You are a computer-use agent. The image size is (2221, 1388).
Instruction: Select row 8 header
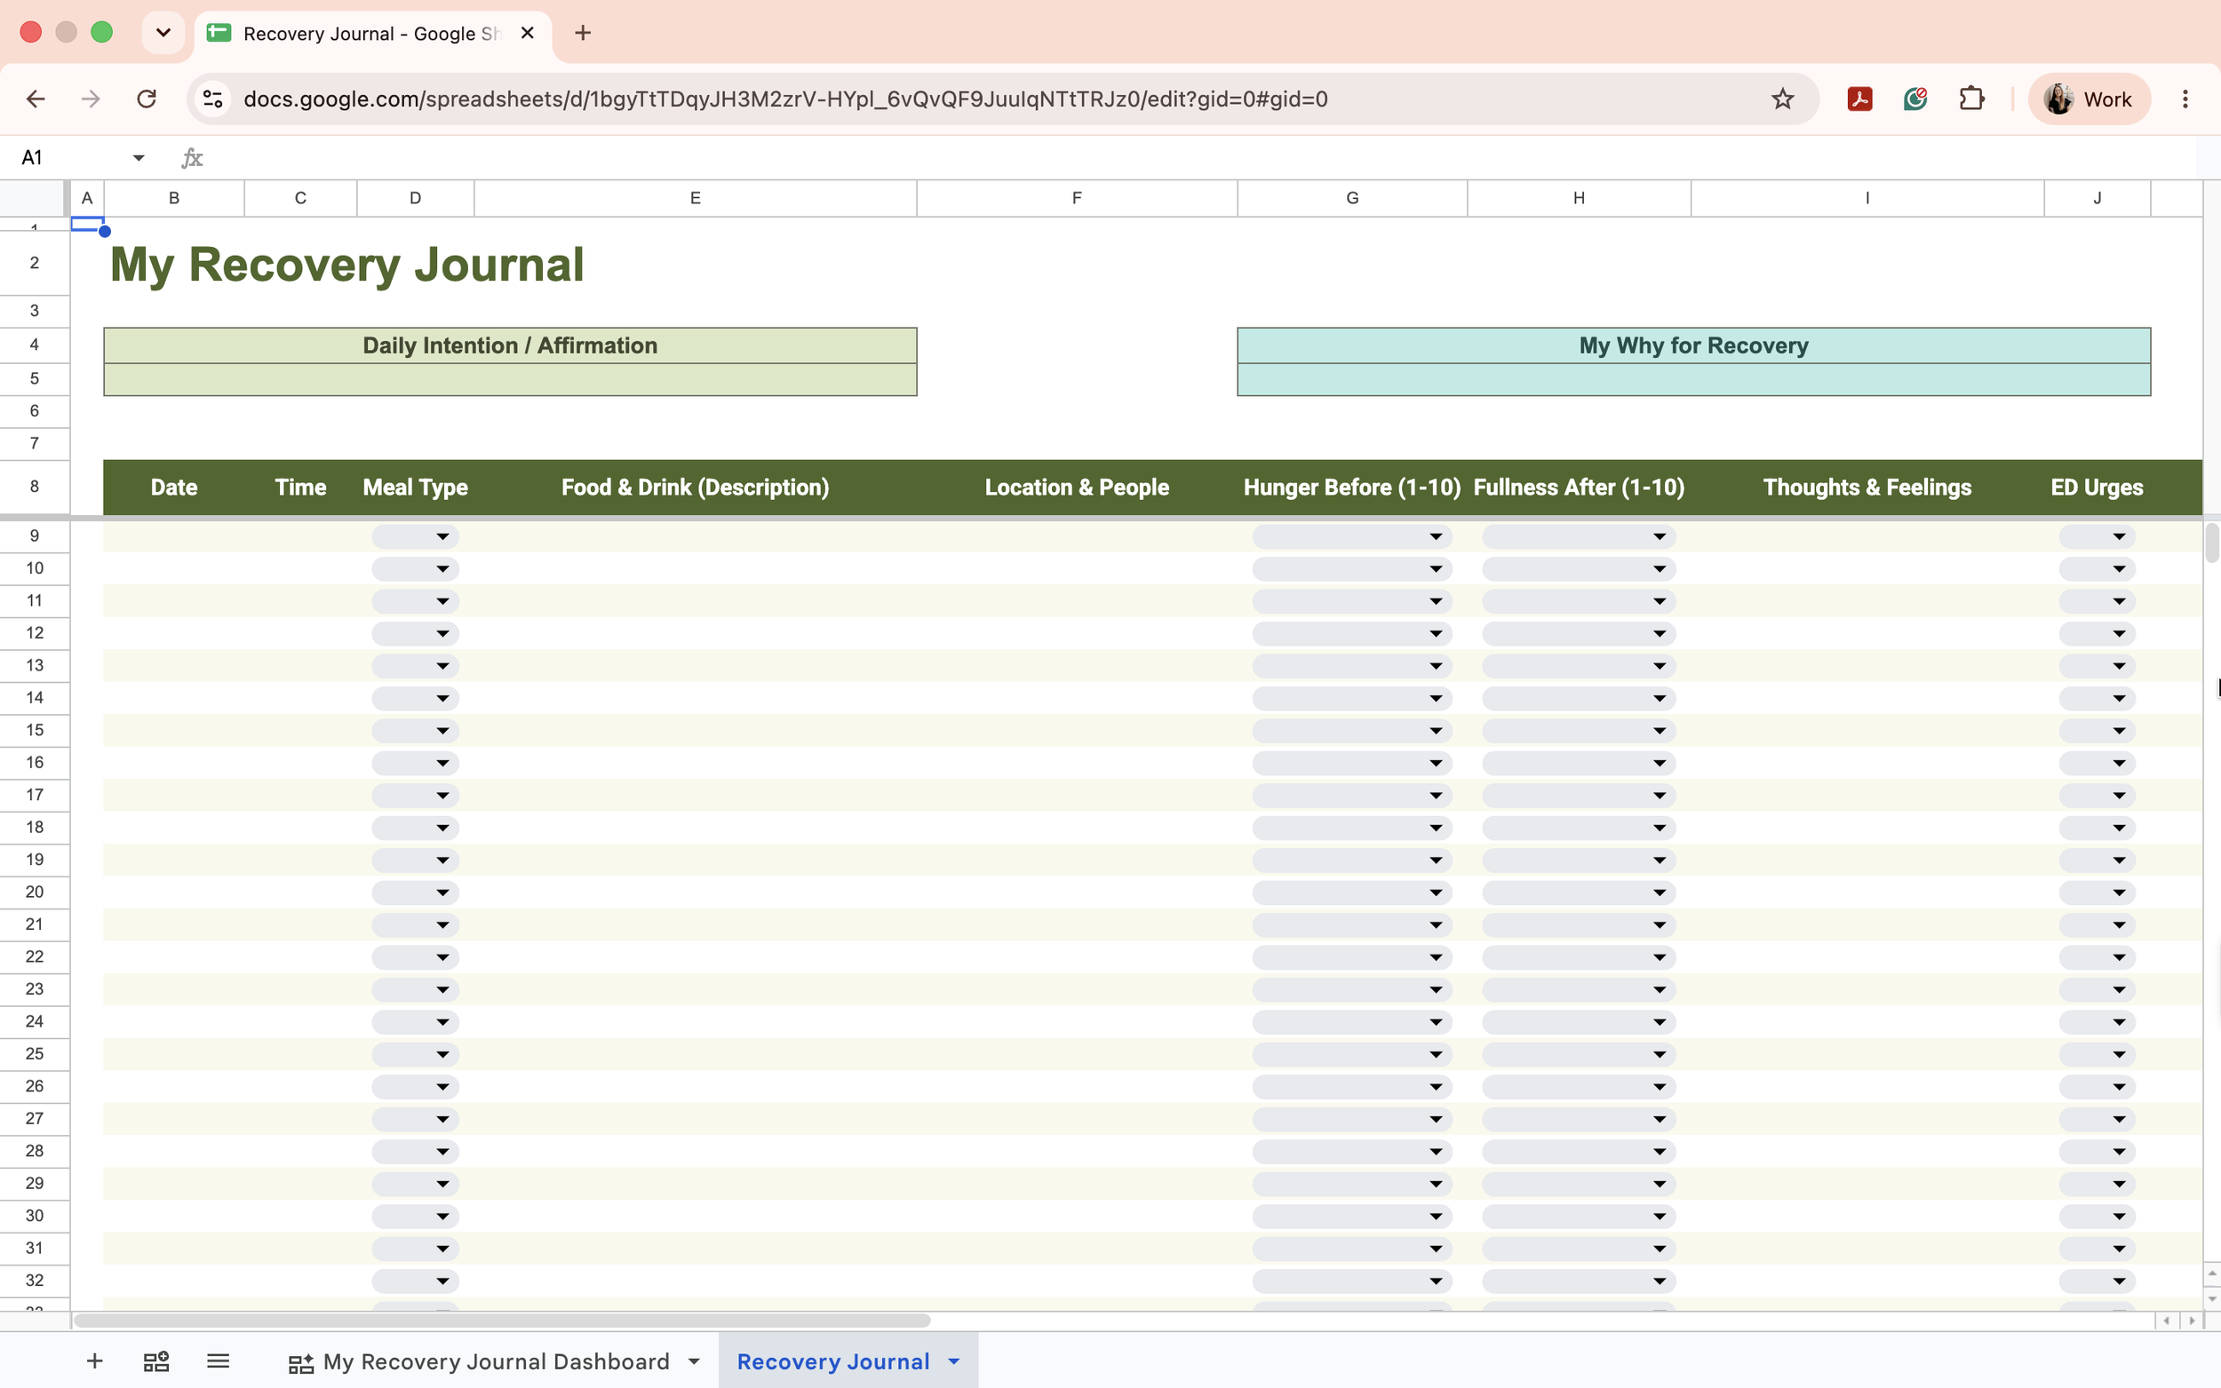coord(35,487)
